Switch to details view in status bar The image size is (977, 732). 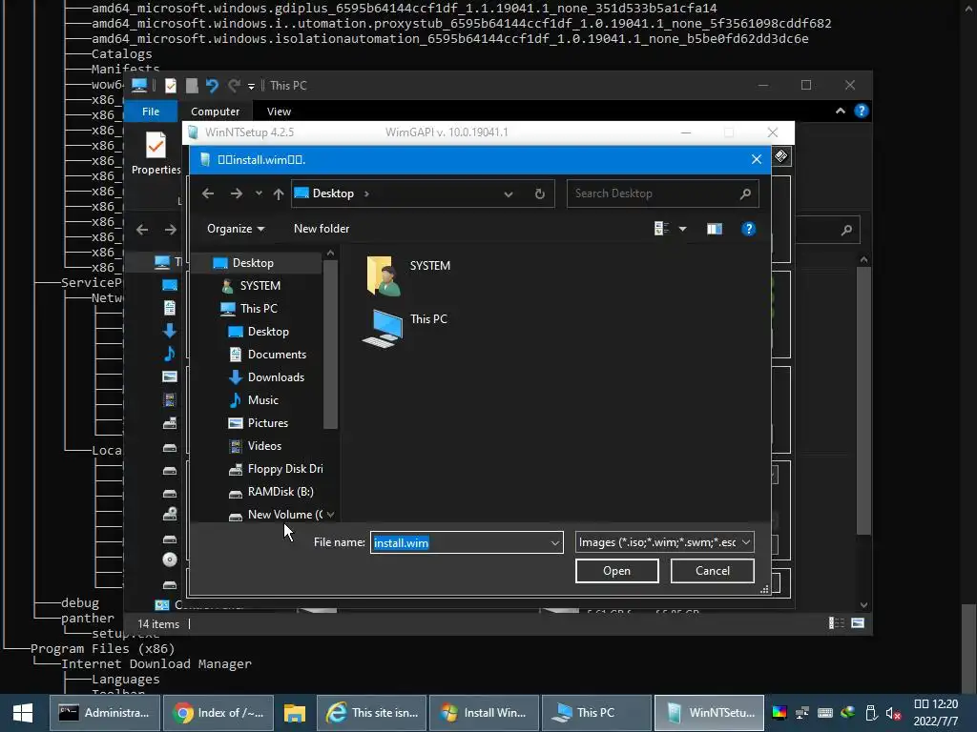pos(836,623)
